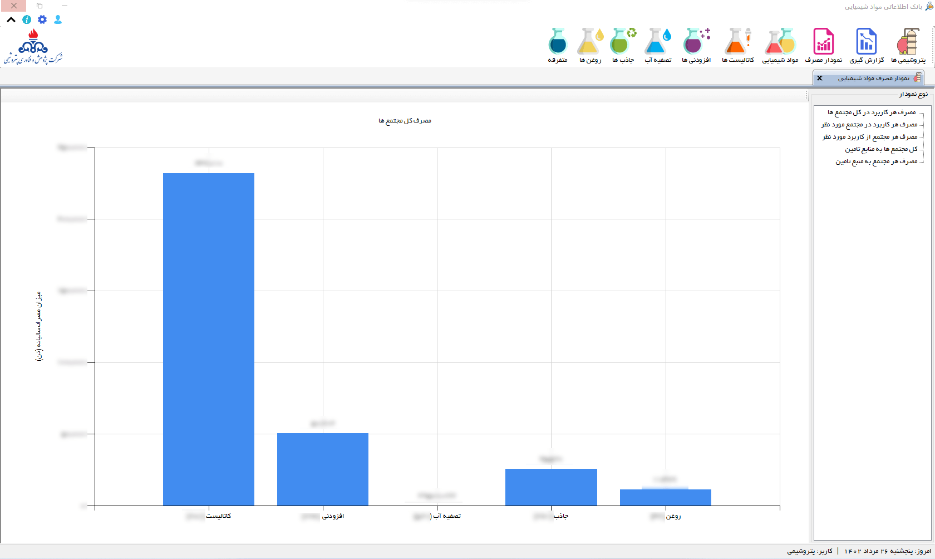Open نمودار مصرف chart icon
The height and width of the screenshot is (559, 935).
(x=824, y=46)
